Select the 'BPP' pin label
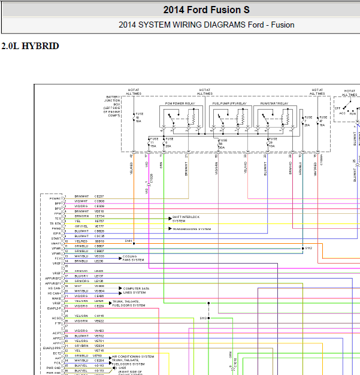Screen dimensions: 360x375 pyautogui.click(x=58, y=204)
